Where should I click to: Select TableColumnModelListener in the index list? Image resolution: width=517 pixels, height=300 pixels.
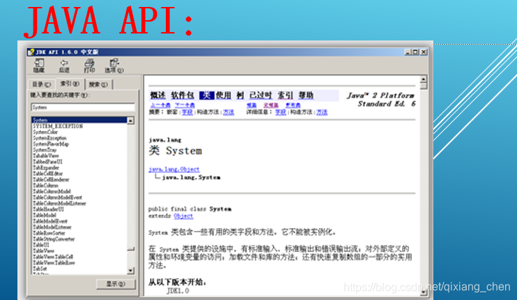(x=59, y=203)
